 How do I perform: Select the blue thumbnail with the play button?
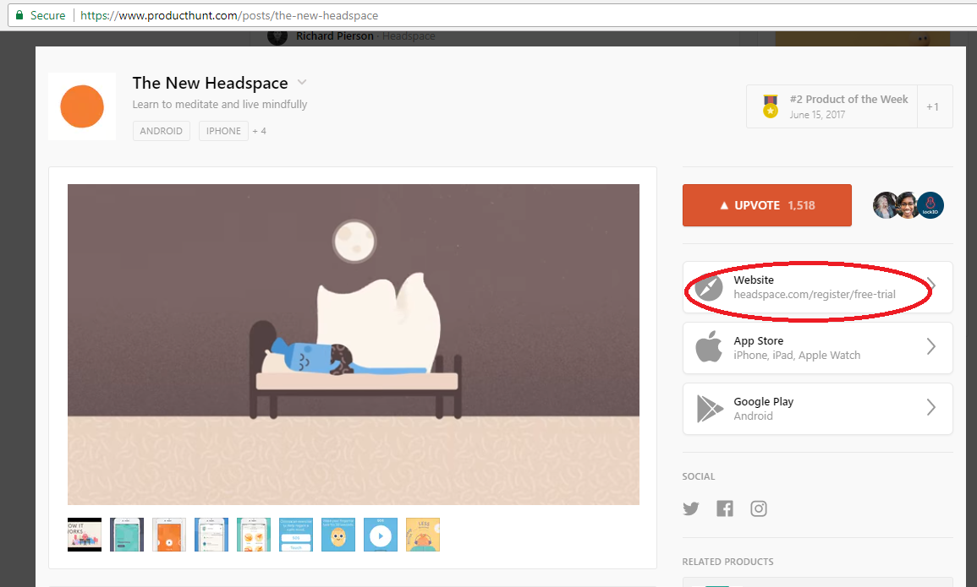[x=381, y=535]
